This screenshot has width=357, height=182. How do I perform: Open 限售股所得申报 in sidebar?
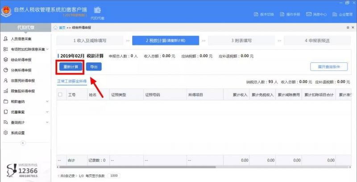click(x=23, y=91)
